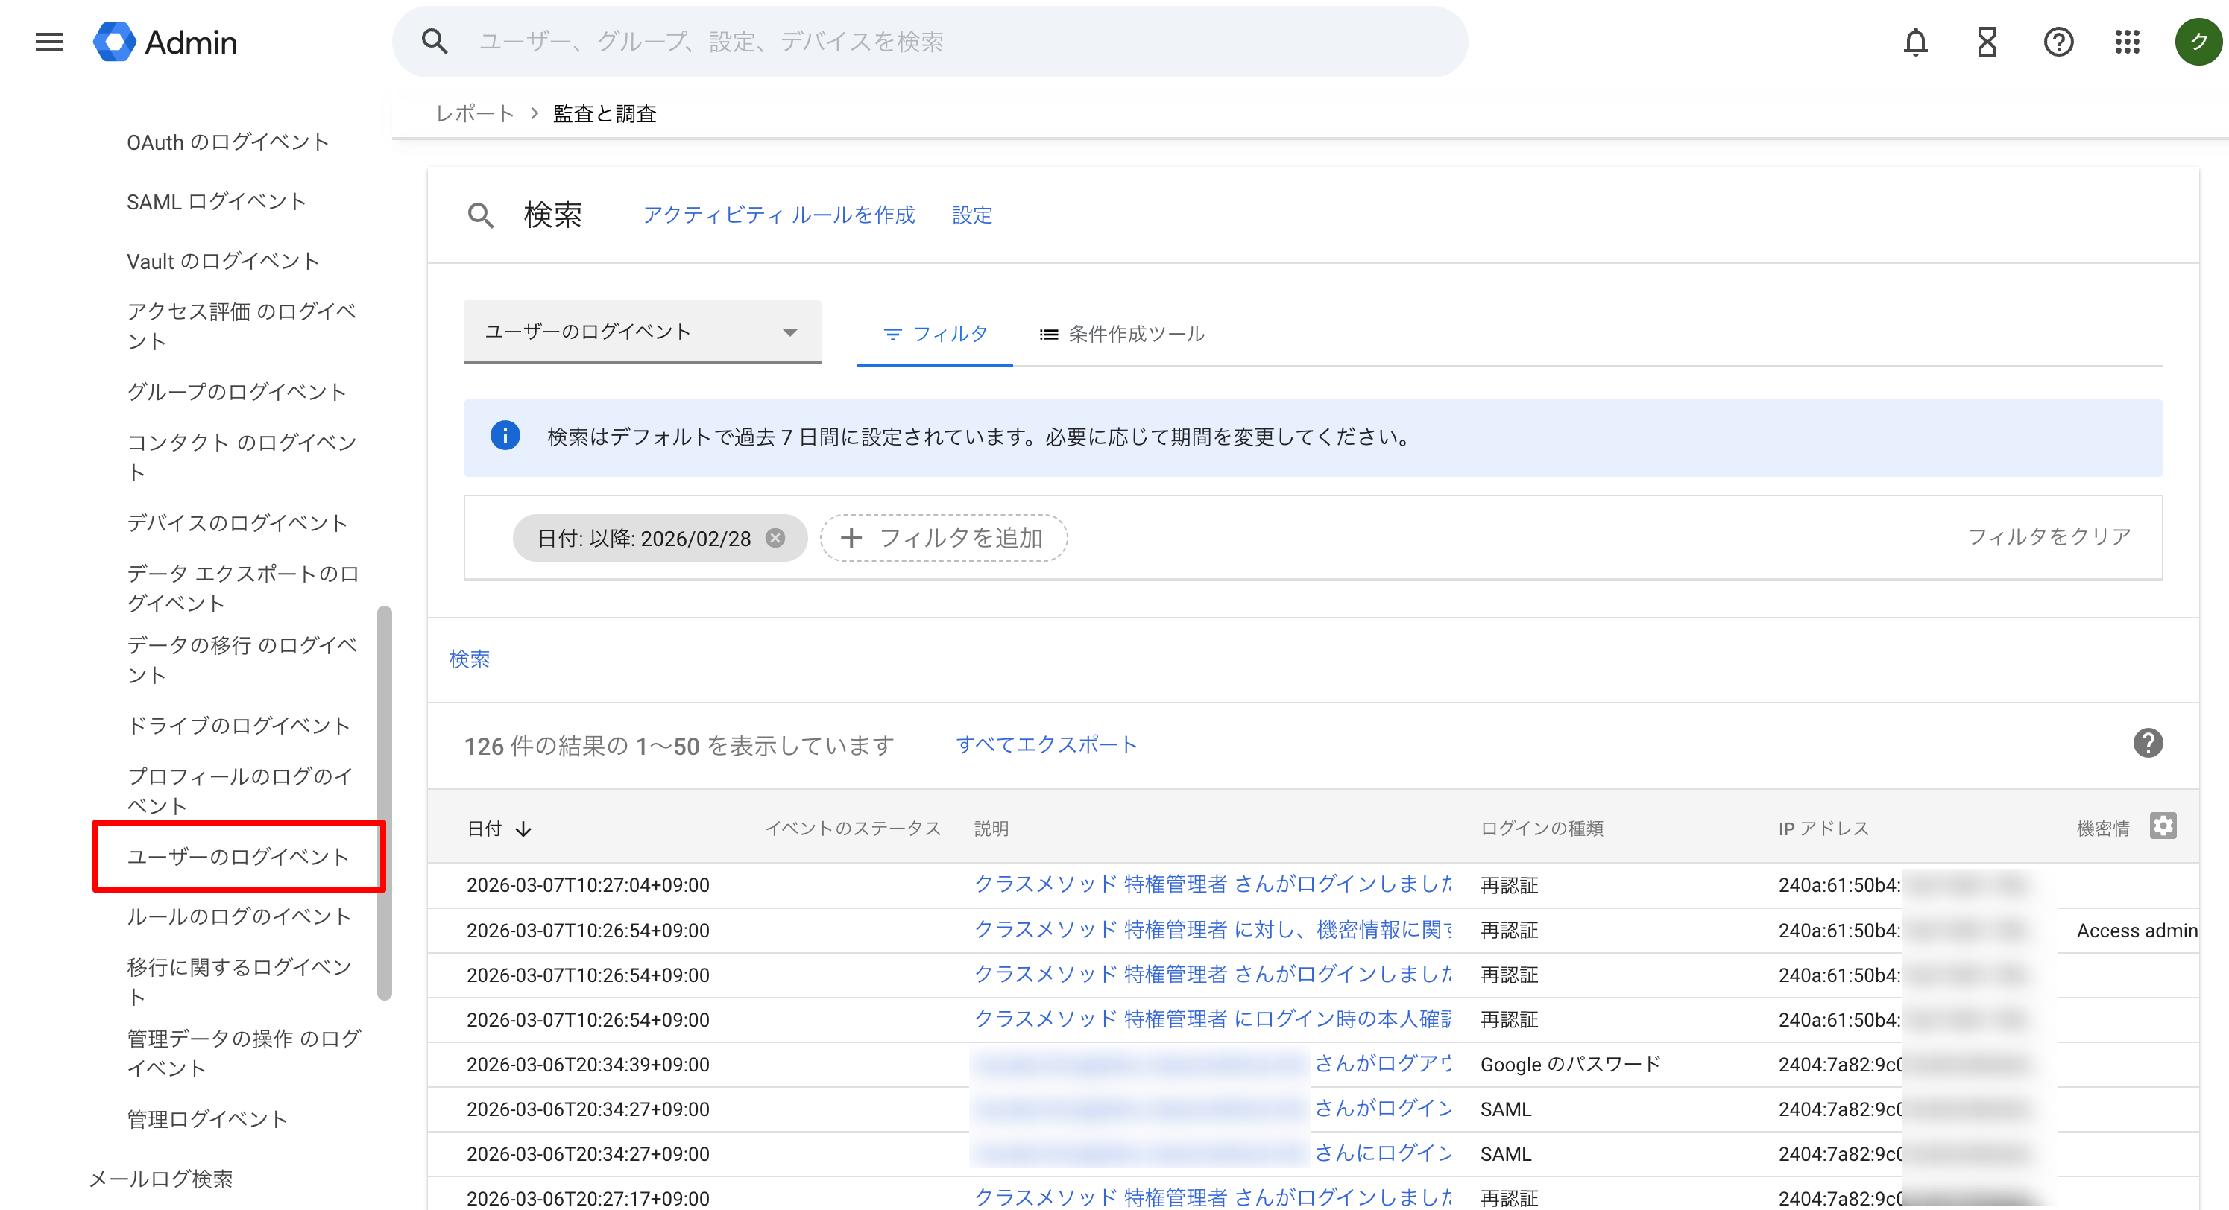Click the notifications bell icon
This screenshot has height=1210, width=2229.
point(1916,42)
